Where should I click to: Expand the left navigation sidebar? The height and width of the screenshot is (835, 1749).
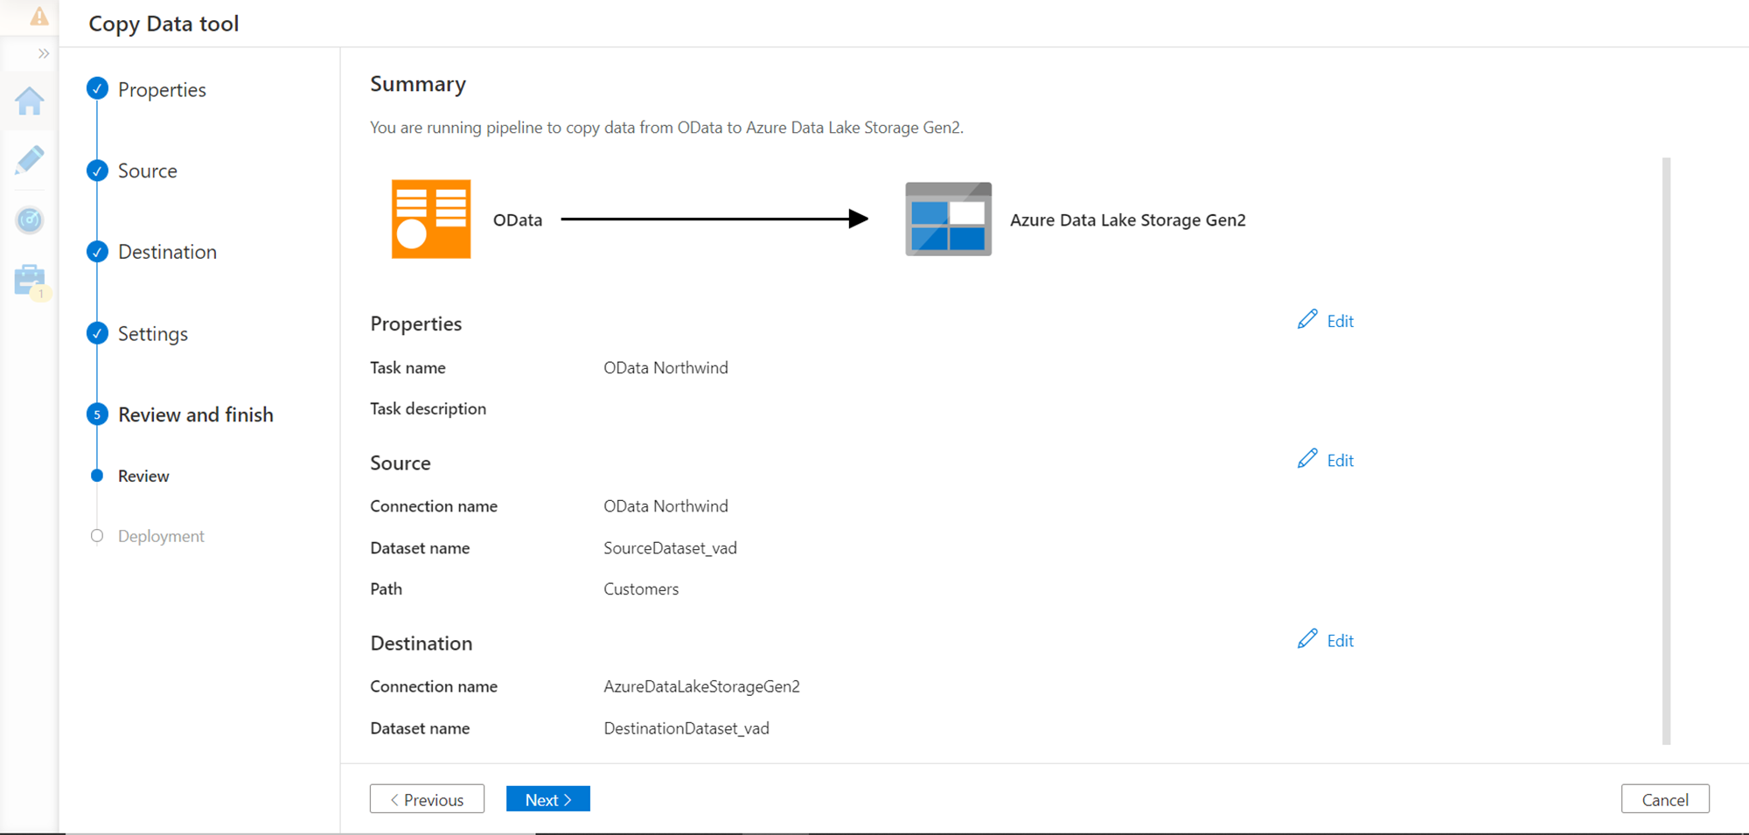44,54
